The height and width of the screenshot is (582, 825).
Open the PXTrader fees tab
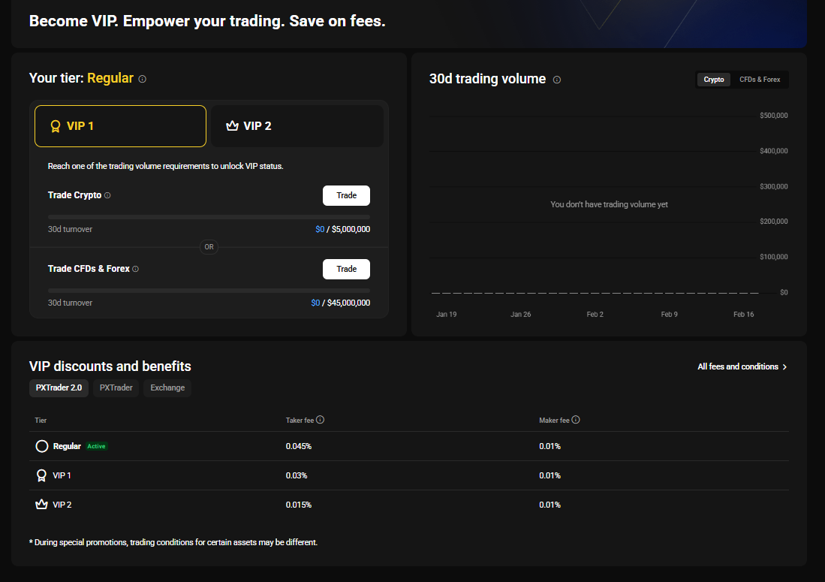click(x=116, y=388)
